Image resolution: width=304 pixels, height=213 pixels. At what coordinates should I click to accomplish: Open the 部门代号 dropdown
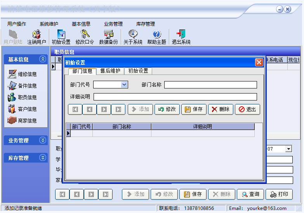click(x=124, y=85)
